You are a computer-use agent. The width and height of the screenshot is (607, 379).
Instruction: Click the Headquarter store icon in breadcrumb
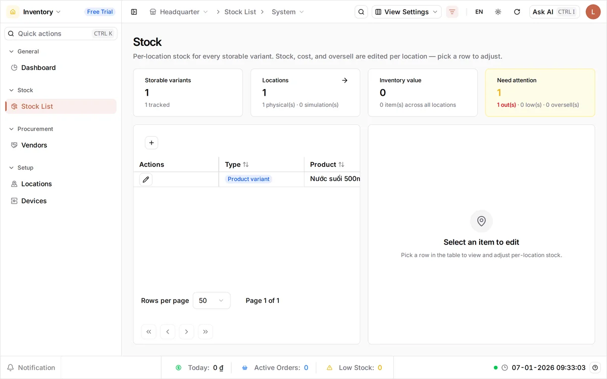click(153, 12)
